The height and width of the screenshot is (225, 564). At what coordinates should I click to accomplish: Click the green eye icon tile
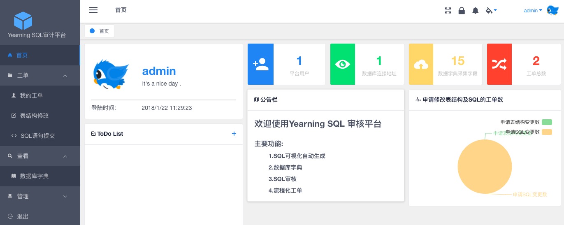click(343, 64)
